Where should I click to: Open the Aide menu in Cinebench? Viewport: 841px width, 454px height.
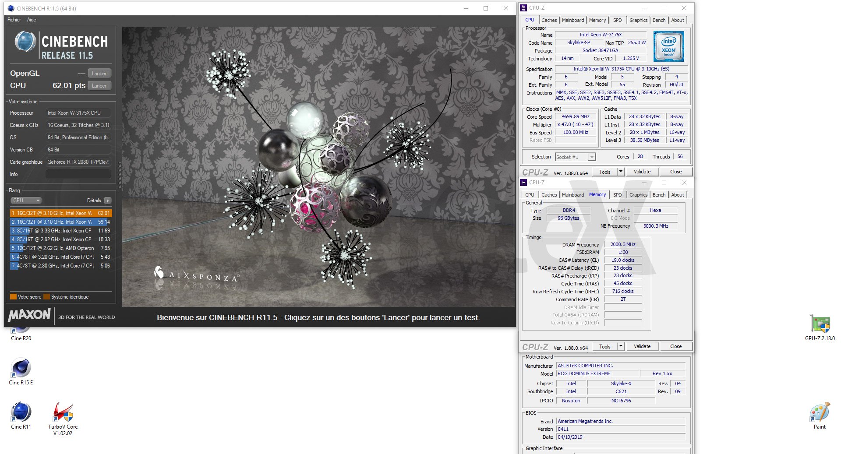(32, 20)
